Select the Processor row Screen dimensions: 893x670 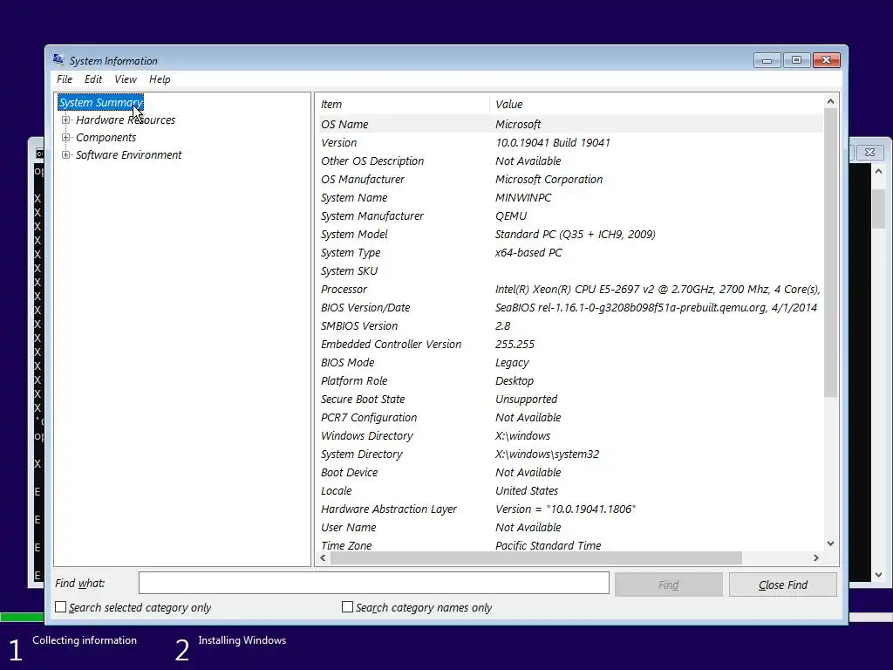(x=569, y=289)
